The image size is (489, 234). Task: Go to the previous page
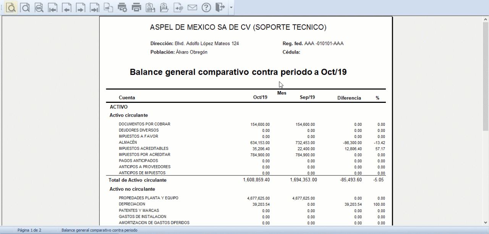click(x=66, y=7)
